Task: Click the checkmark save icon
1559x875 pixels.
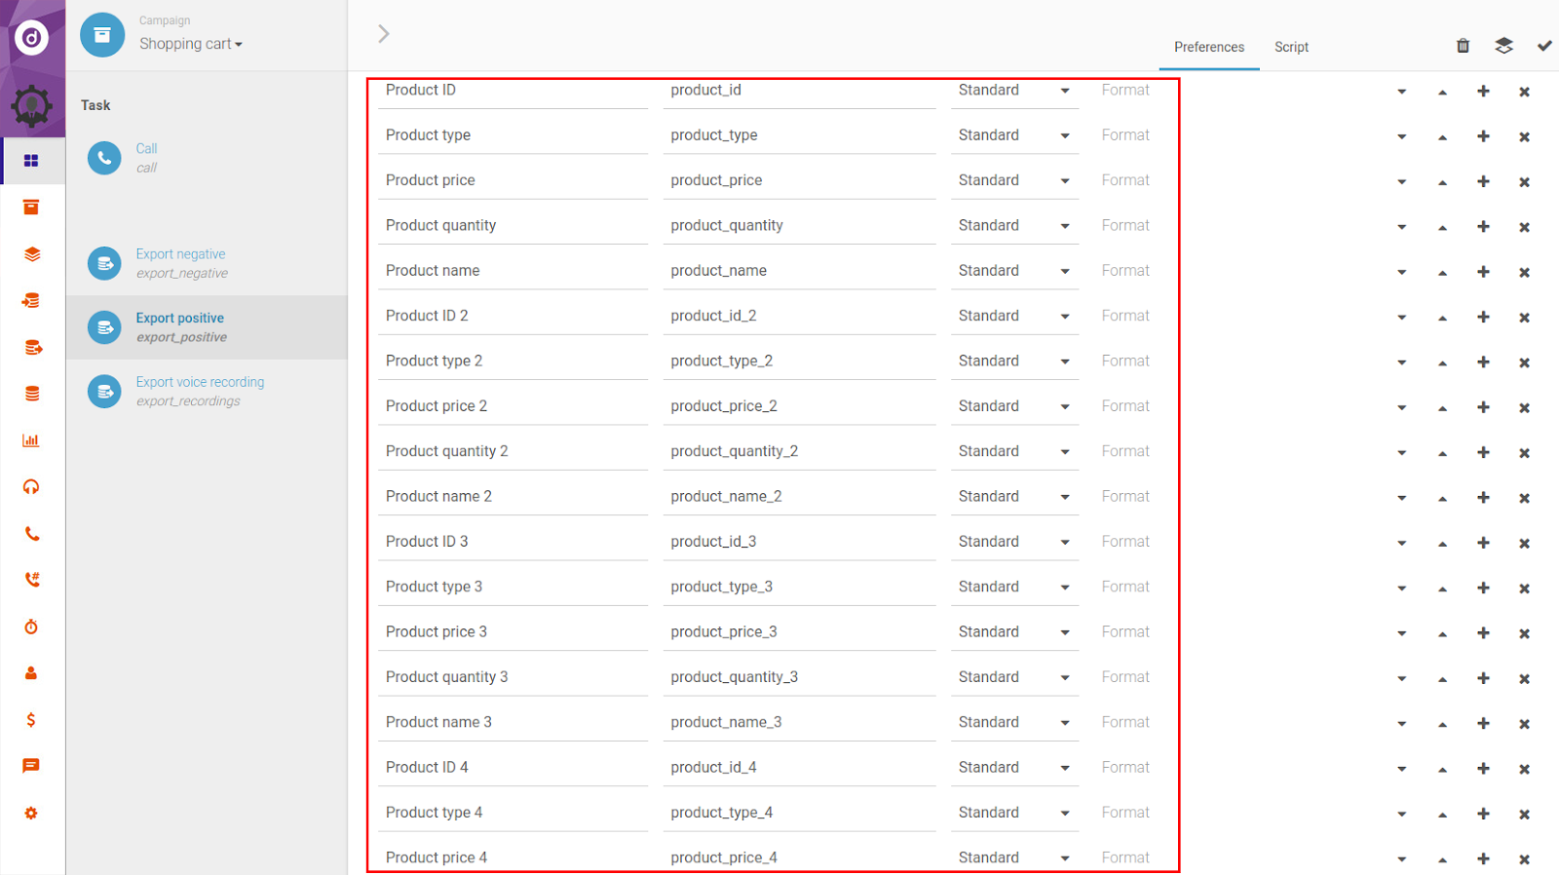Action: (1544, 46)
